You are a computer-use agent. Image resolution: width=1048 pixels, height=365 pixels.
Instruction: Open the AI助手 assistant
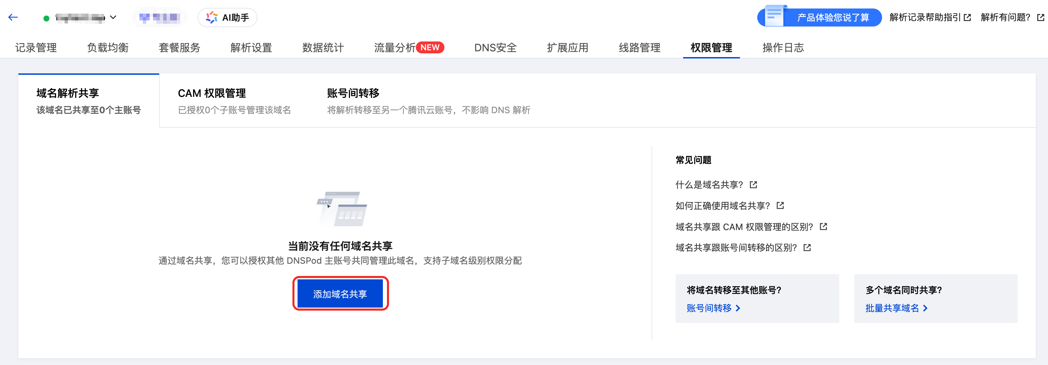coord(227,17)
